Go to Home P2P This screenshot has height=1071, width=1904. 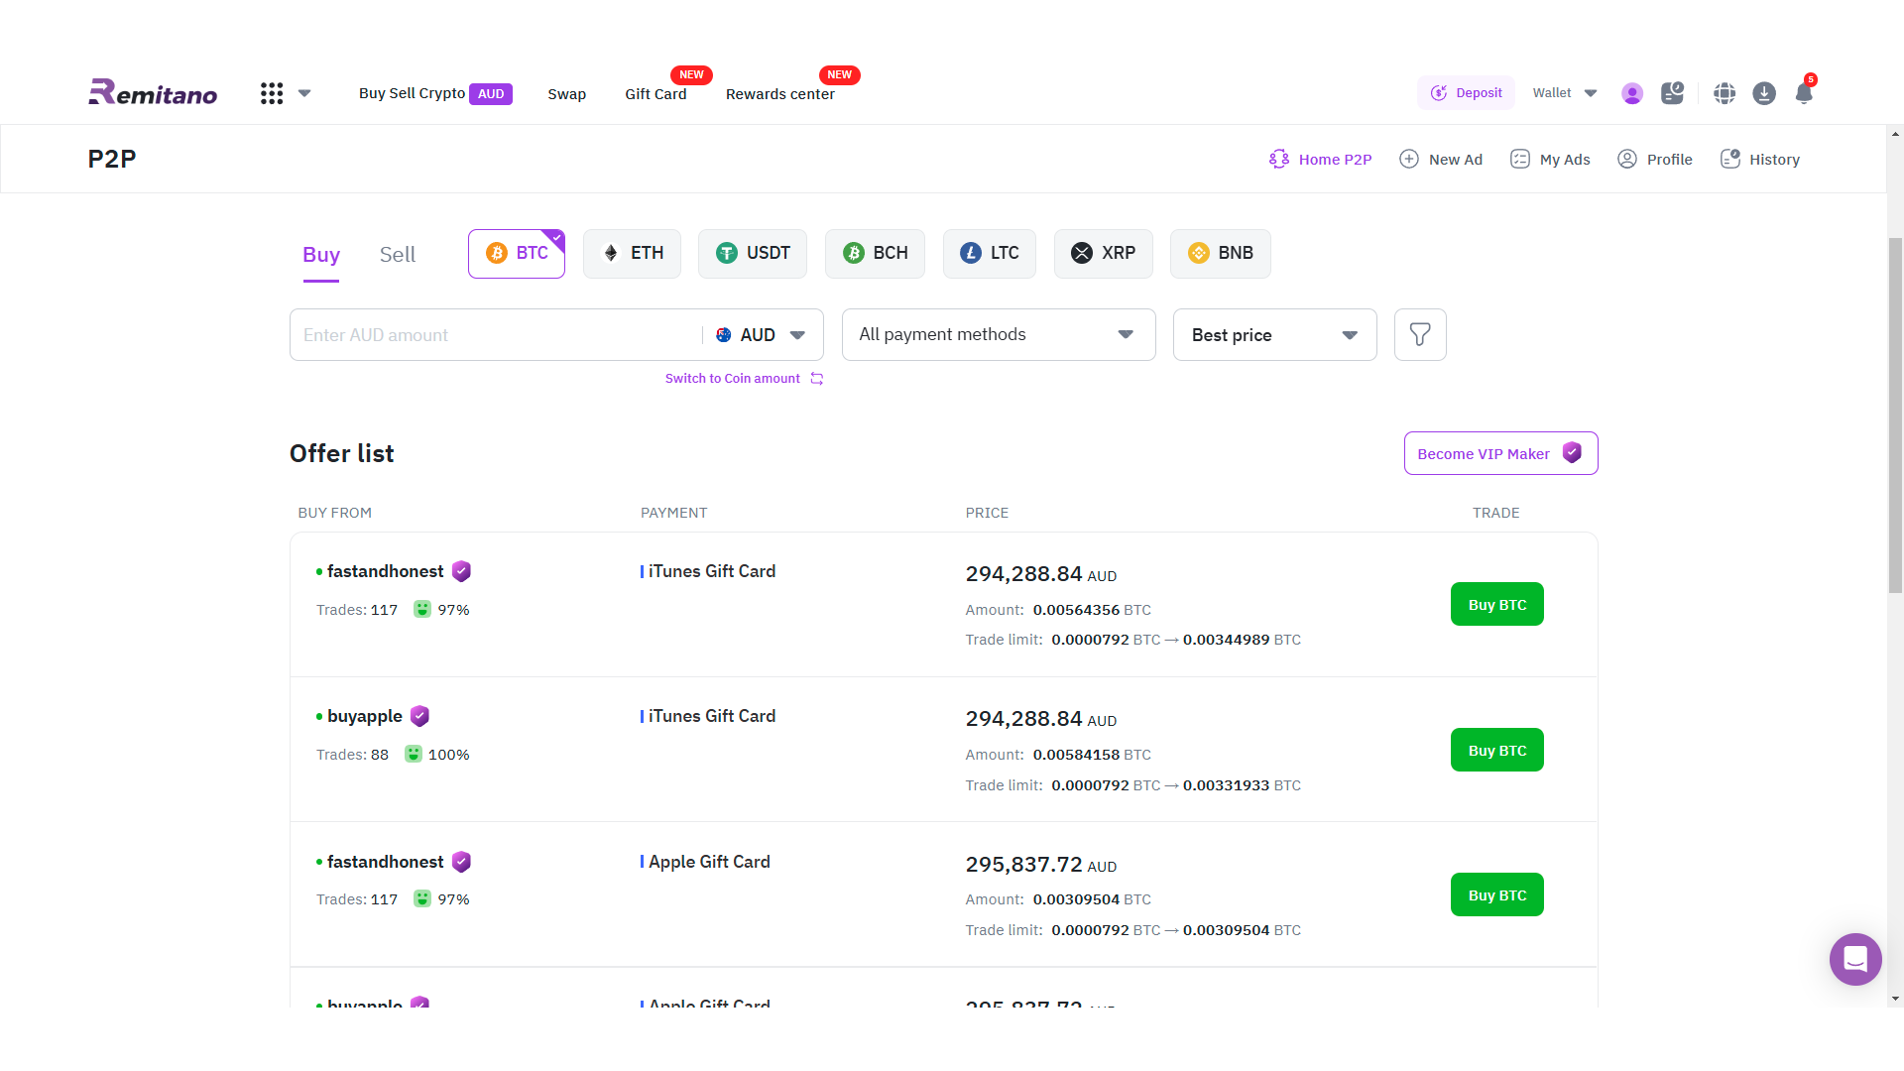tap(1320, 160)
